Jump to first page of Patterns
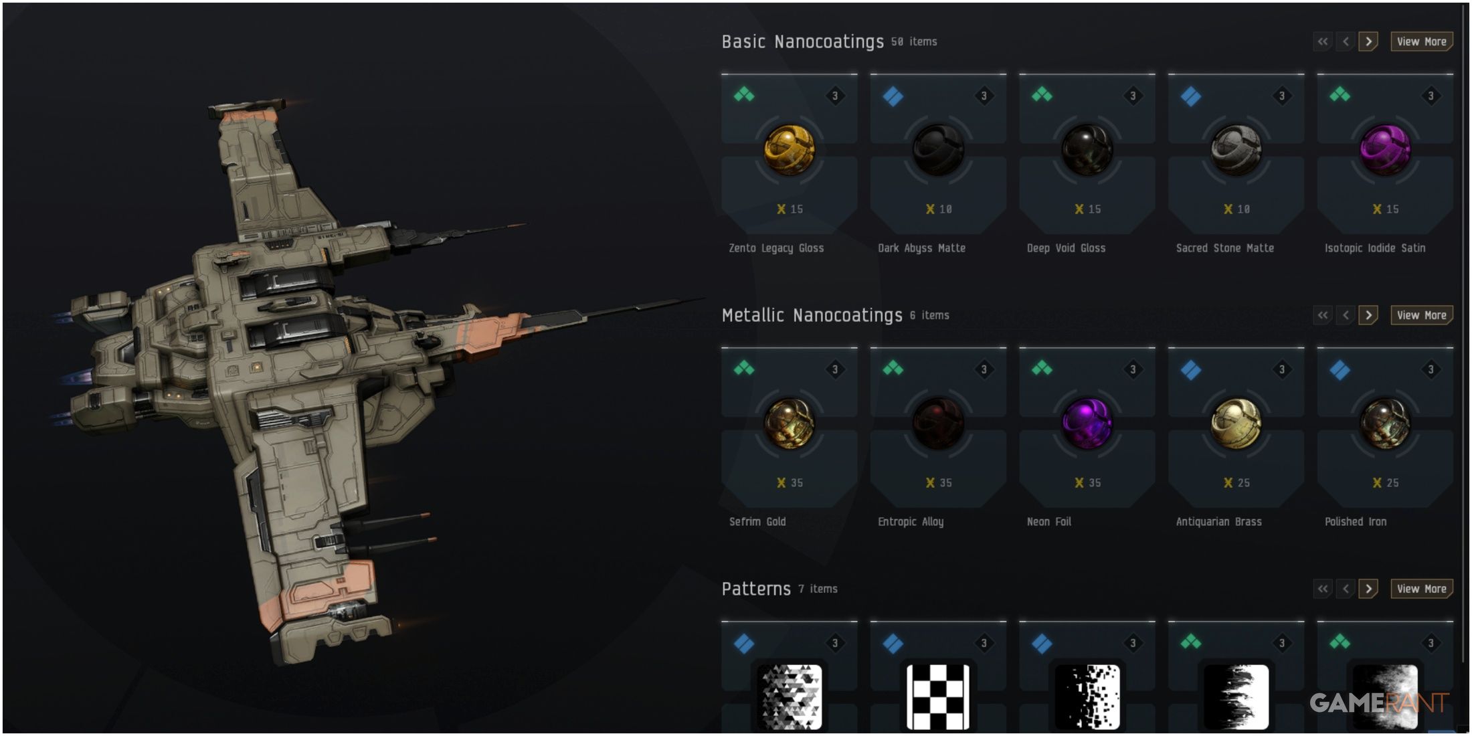The image size is (1472, 736). click(x=1323, y=589)
